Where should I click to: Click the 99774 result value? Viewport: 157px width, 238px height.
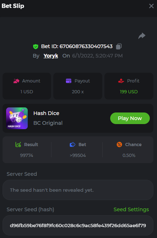click(27, 155)
